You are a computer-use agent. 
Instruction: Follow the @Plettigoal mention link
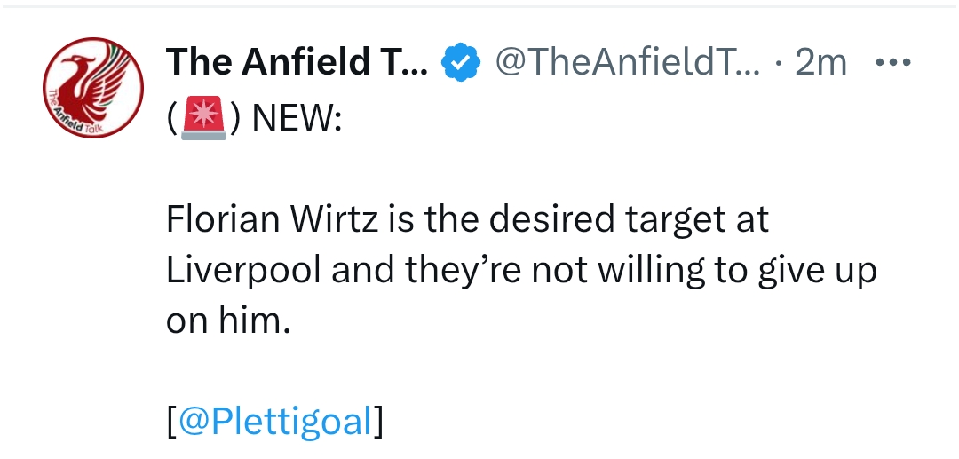[x=274, y=422]
